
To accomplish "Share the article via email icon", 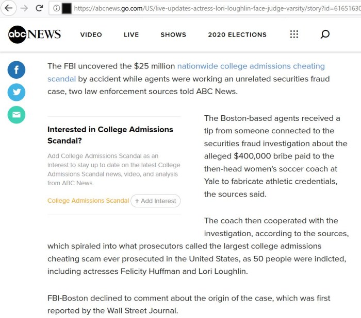I will point(17,115).
